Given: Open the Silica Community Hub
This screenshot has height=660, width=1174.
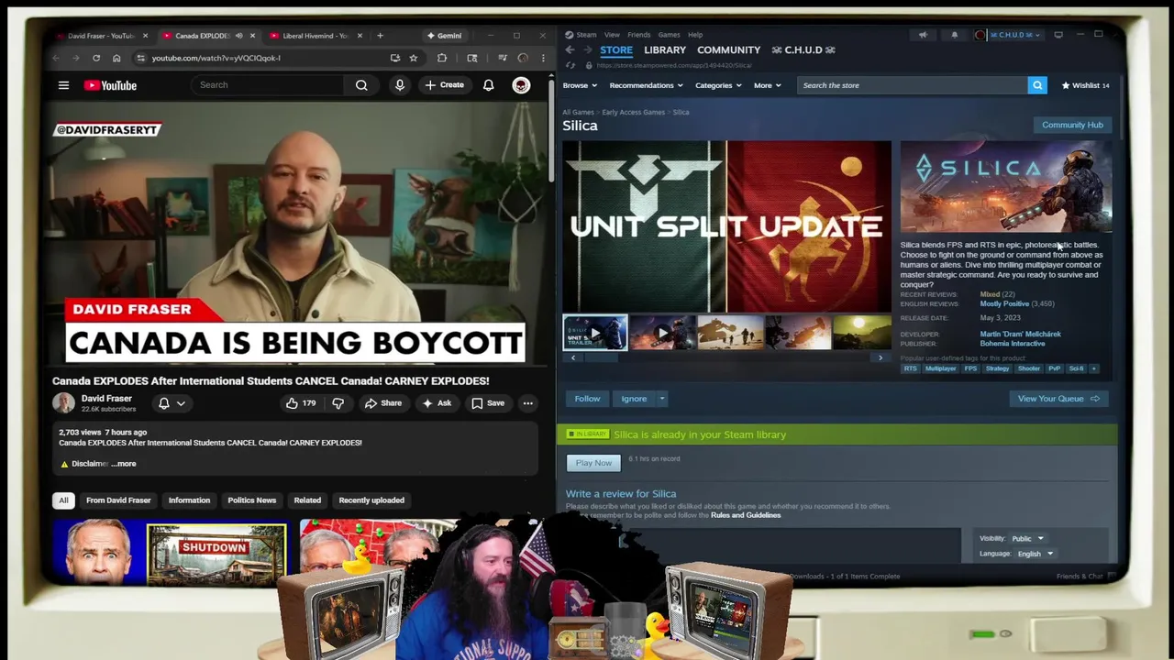Looking at the screenshot, I should (x=1072, y=125).
